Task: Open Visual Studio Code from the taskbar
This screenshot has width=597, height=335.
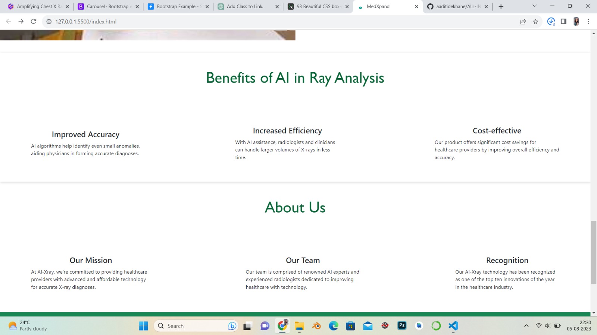Action: [x=453, y=326]
